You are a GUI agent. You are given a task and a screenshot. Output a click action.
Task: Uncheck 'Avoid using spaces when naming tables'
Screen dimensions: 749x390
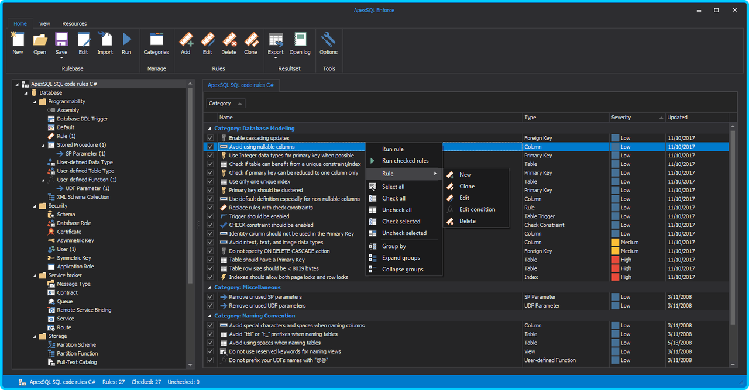(211, 343)
